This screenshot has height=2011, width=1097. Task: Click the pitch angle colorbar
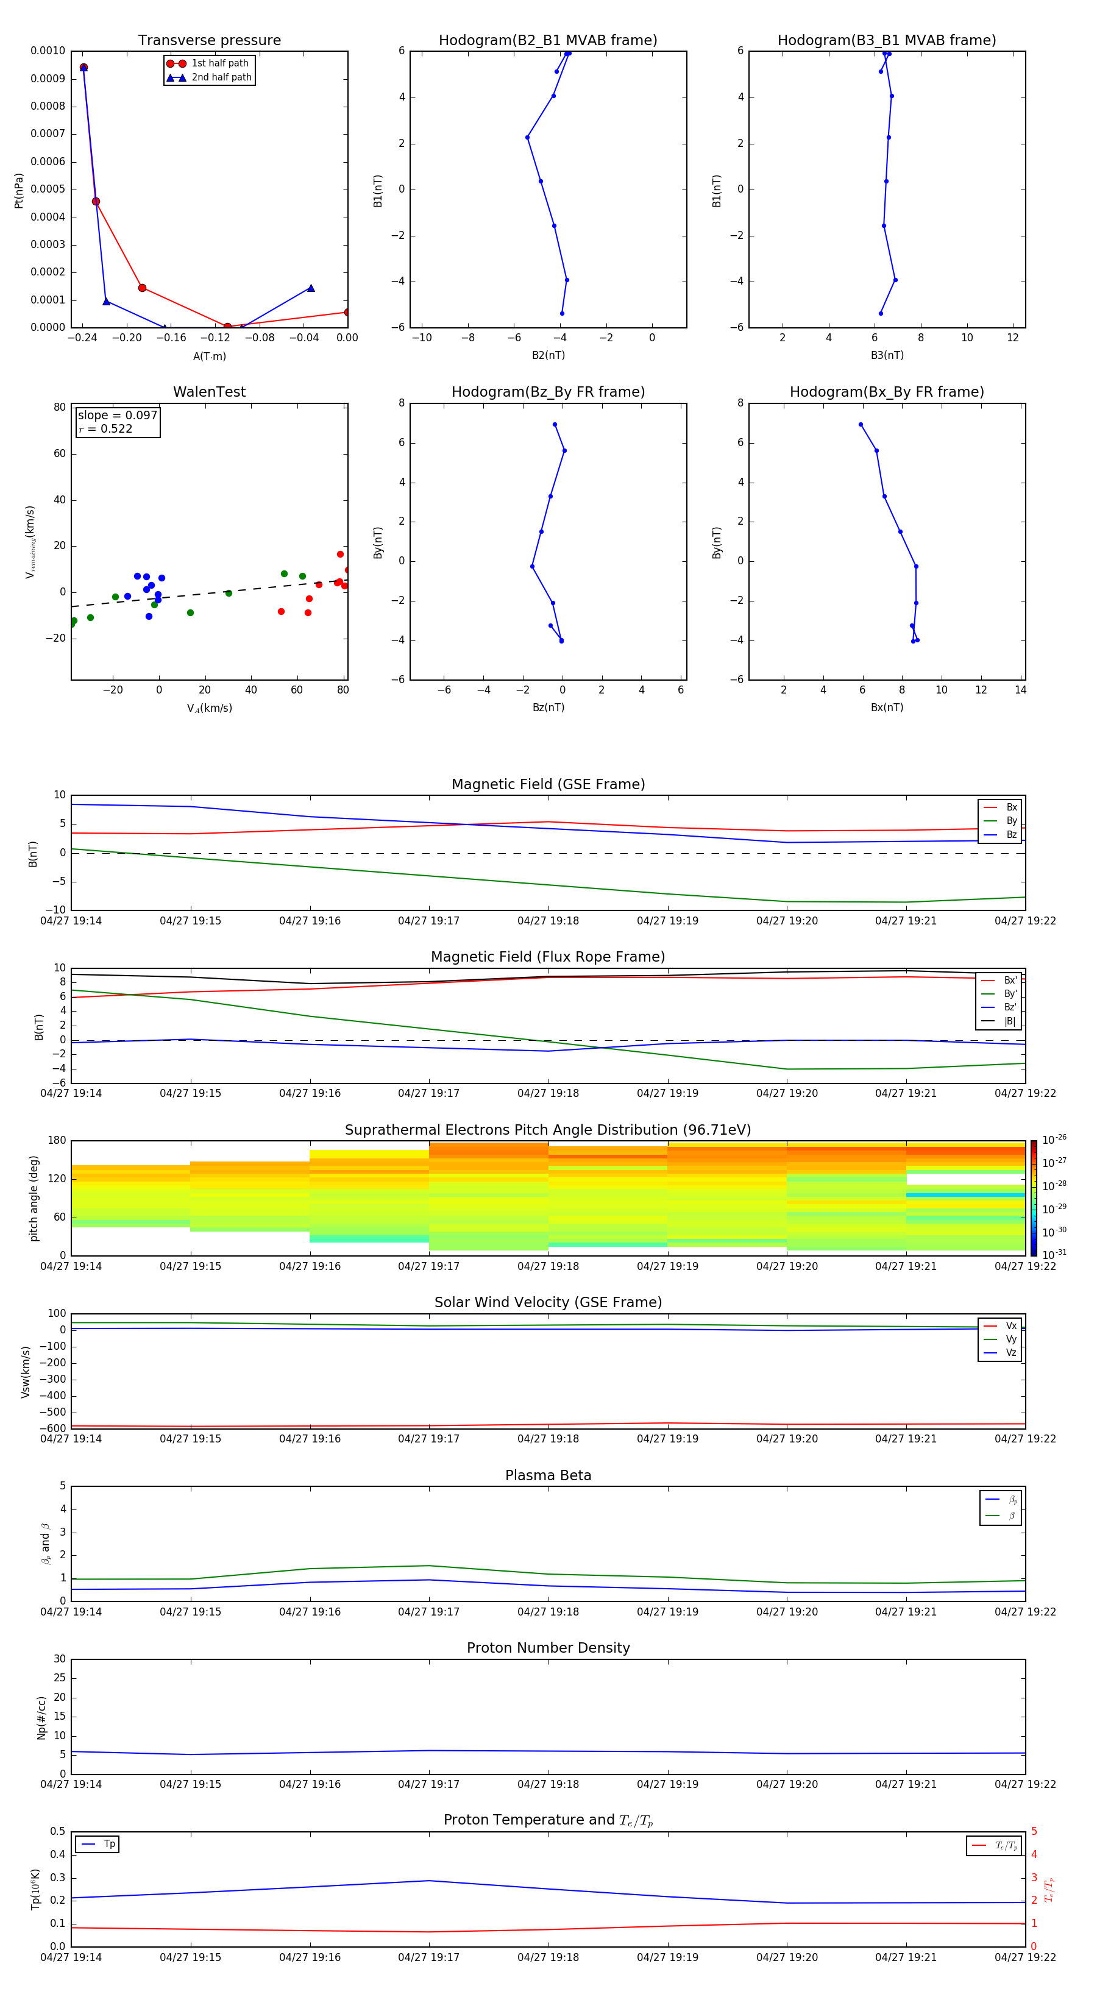[x=1034, y=1198]
